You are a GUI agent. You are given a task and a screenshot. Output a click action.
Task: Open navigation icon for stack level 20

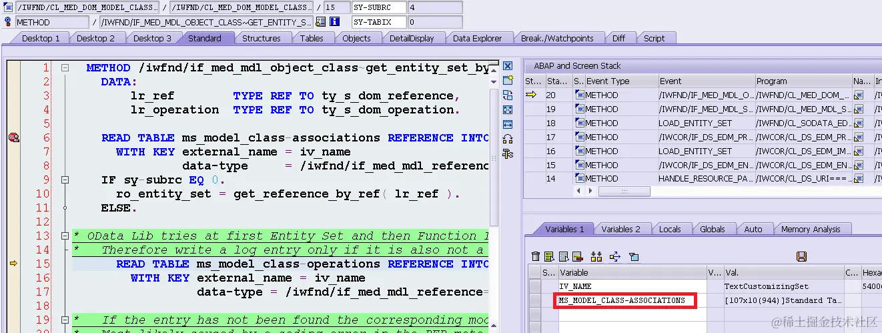click(x=859, y=95)
